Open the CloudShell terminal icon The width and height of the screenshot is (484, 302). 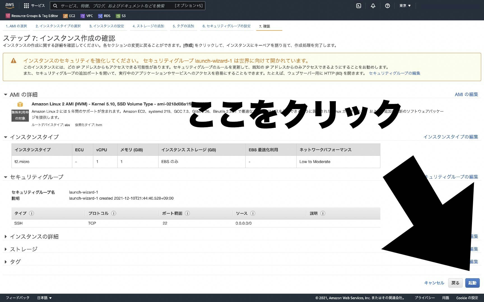coord(359,6)
